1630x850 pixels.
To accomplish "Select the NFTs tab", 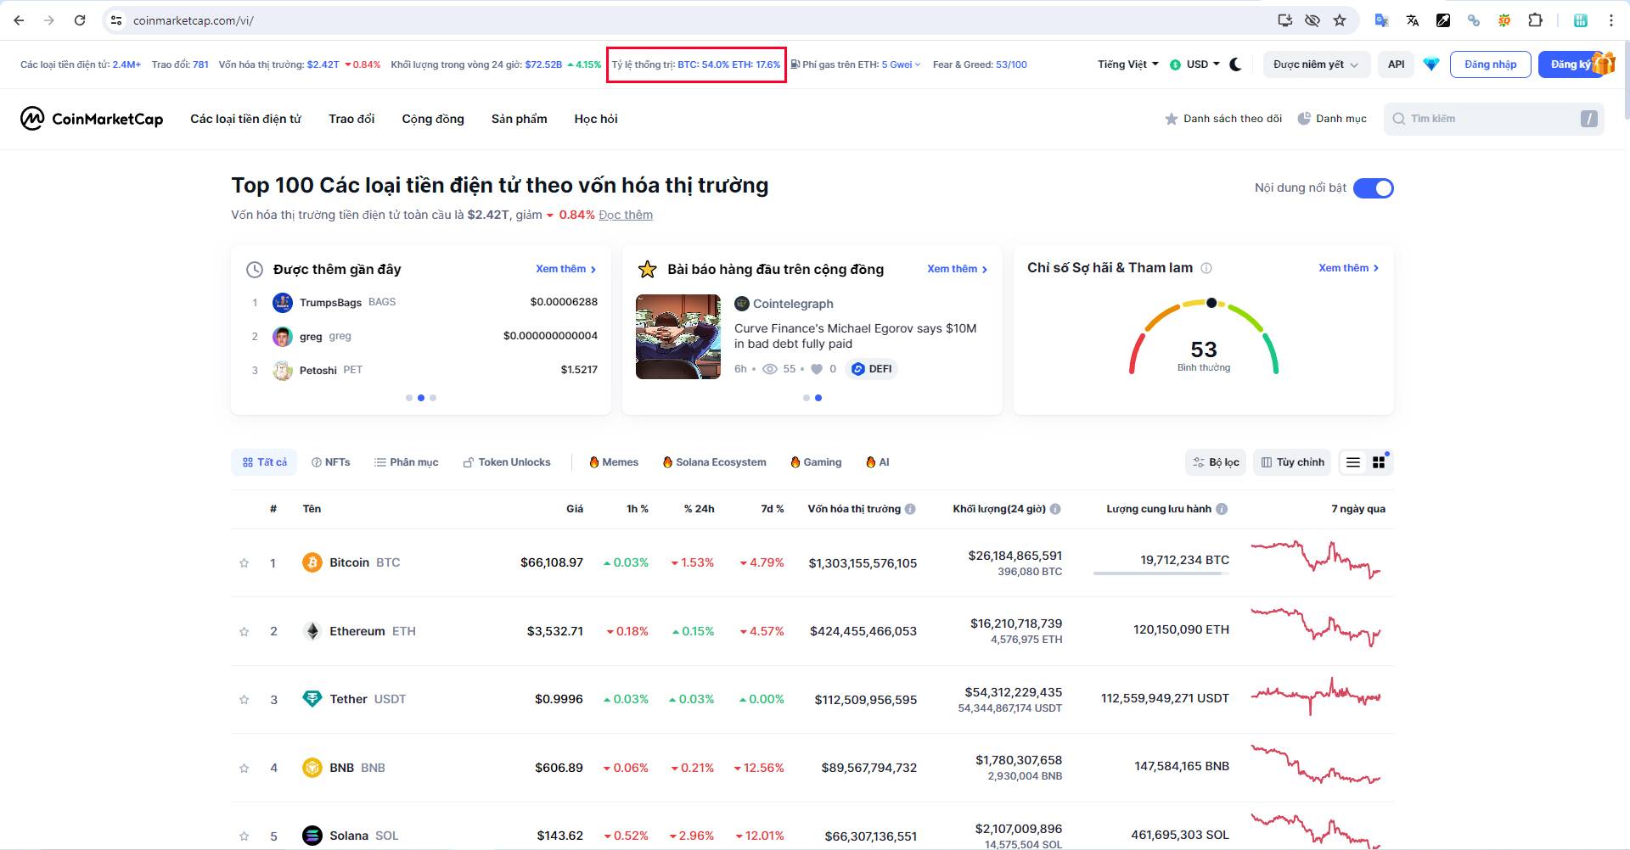I will point(331,462).
